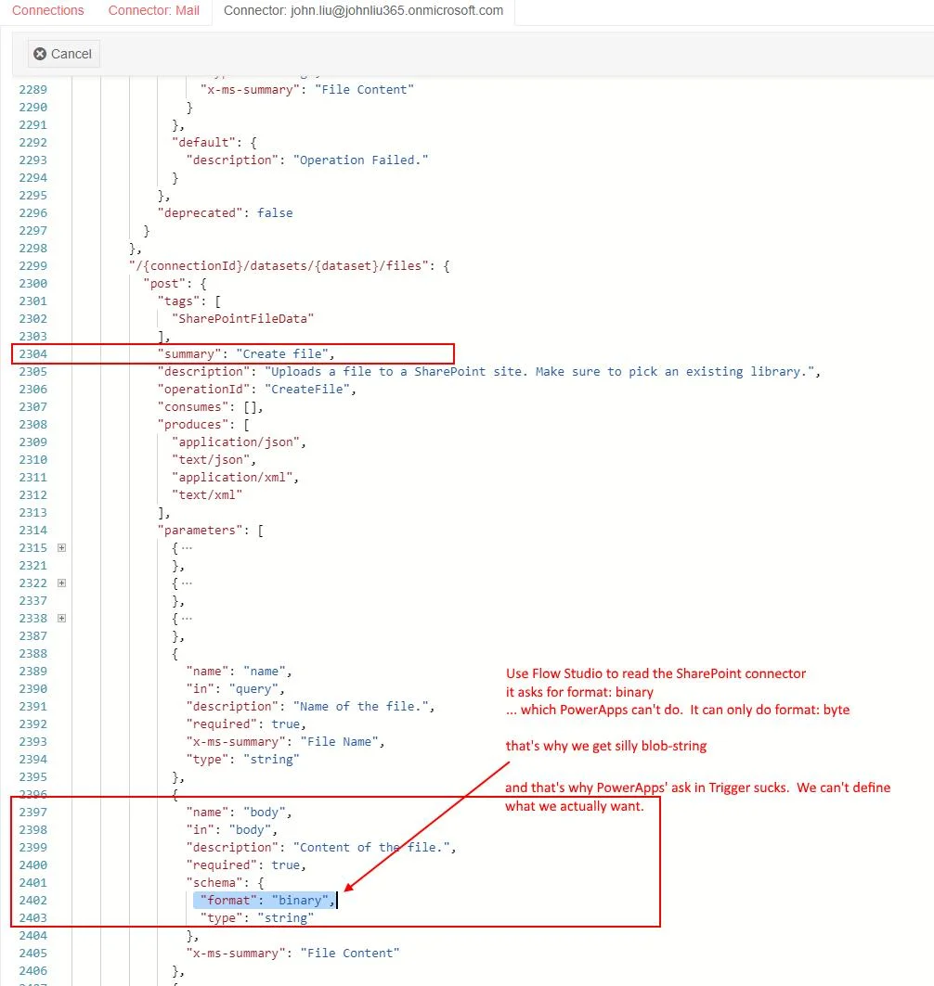Click line number 2304 in the gutter
Viewport: 934px width, 986px height.
click(32, 354)
